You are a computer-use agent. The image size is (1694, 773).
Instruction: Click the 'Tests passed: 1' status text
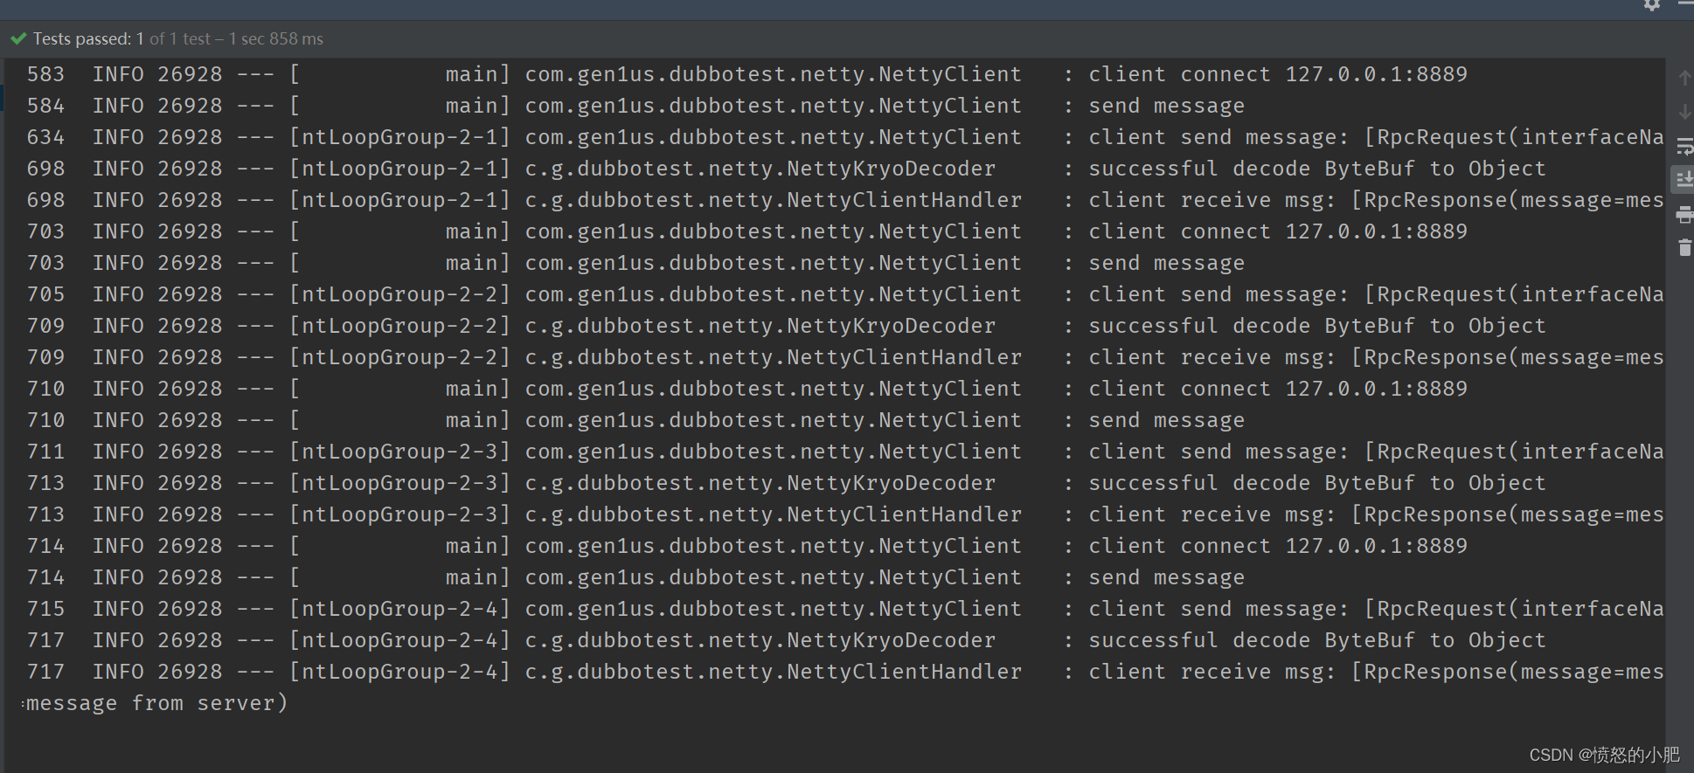click(x=88, y=38)
